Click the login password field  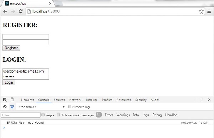coord(26,77)
